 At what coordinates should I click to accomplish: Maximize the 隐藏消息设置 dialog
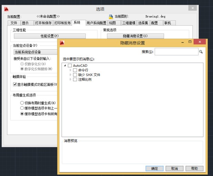[190, 42]
